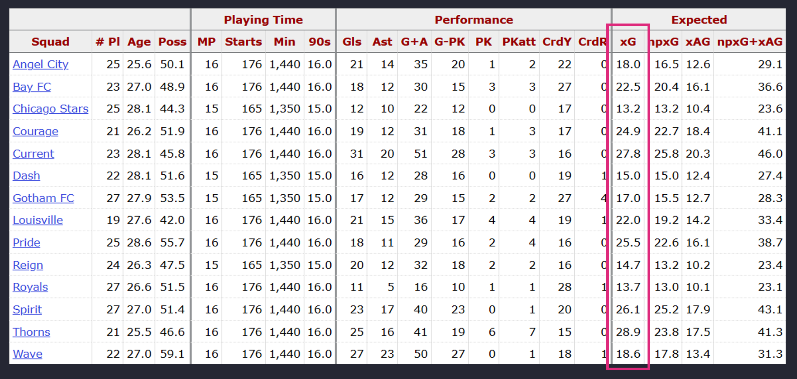
Task: Sort by the npxG+xAG column header
Action: (x=750, y=42)
